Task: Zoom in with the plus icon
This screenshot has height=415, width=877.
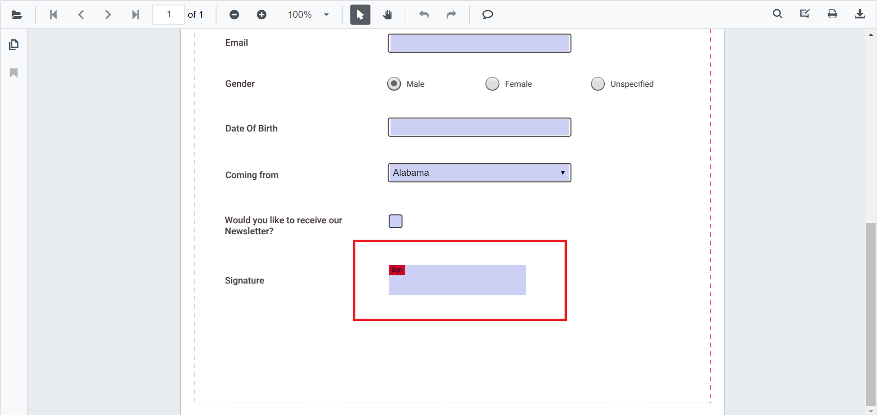Action: tap(262, 15)
